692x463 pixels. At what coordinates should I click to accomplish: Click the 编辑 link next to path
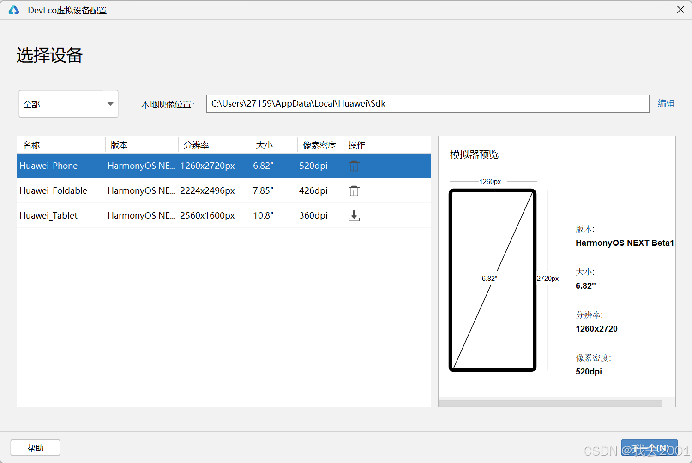(x=666, y=104)
